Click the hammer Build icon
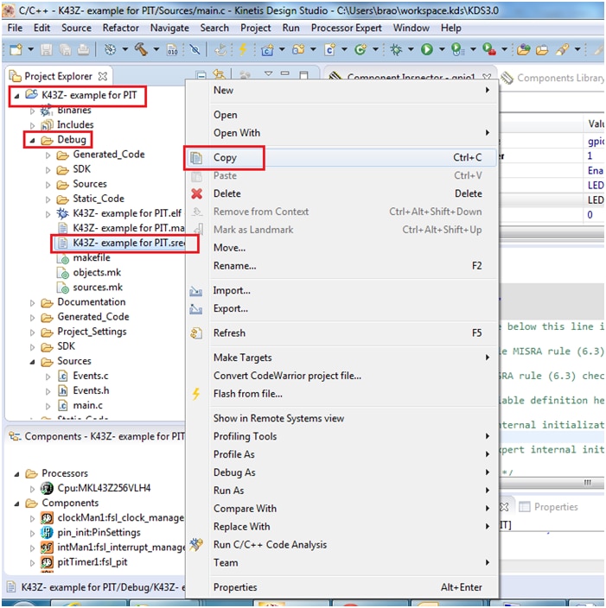Screen dimensions: 606x608 (141, 49)
